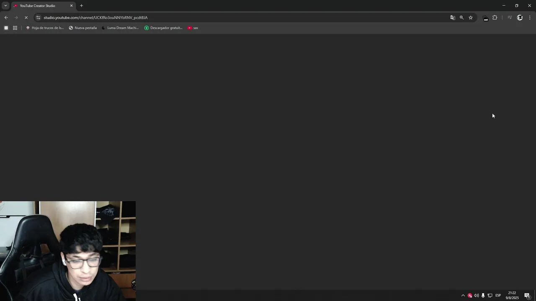Open the 'sas' YouTube bookmark

pyautogui.click(x=193, y=28)
